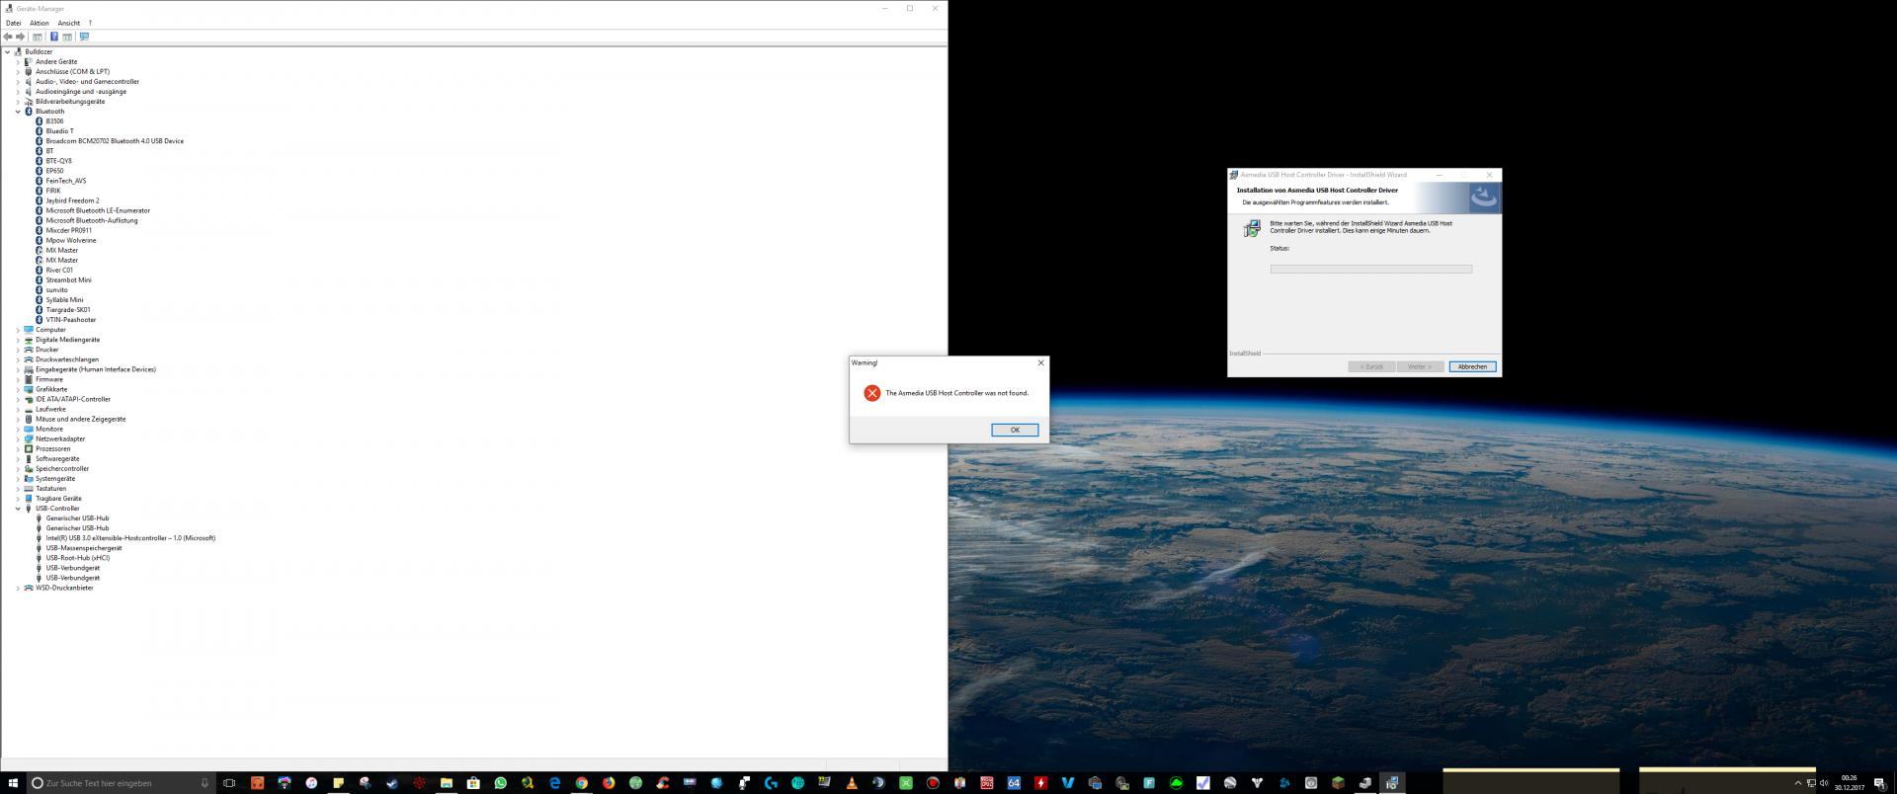
Task: Click the Bluetooth icon next to Bluedio T
Action: 39,131
